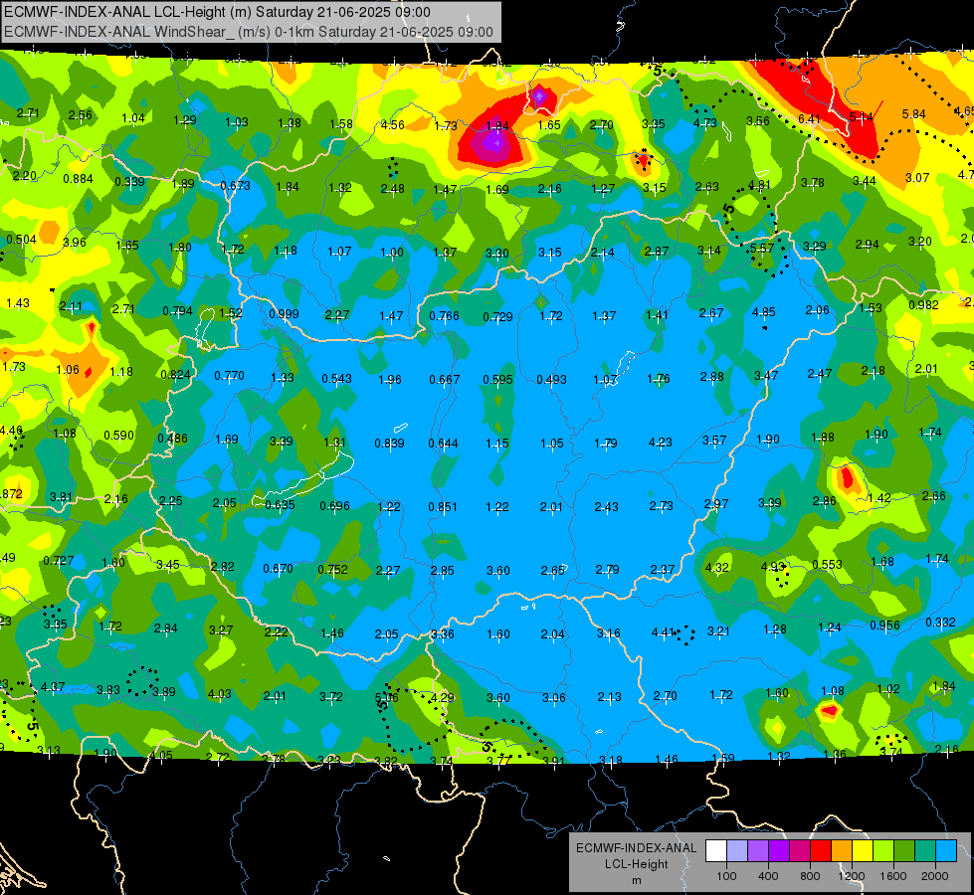Click the wind shear value '0.504'
Screen dimensions: 974x895
(21, 240)
